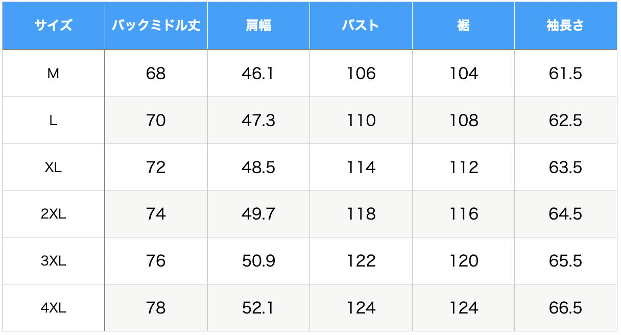This screenshot has width=621, height=335.
Task: Click the back length value 72
Action: tap(156, 167)
